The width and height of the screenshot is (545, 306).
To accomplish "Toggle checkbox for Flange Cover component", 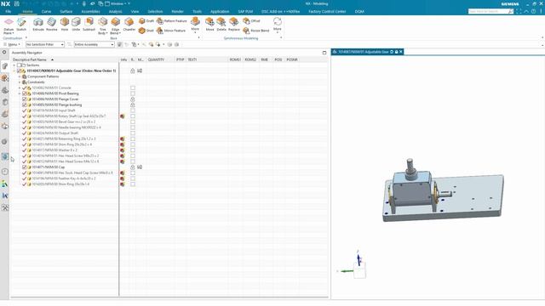I will pos(25,99).
